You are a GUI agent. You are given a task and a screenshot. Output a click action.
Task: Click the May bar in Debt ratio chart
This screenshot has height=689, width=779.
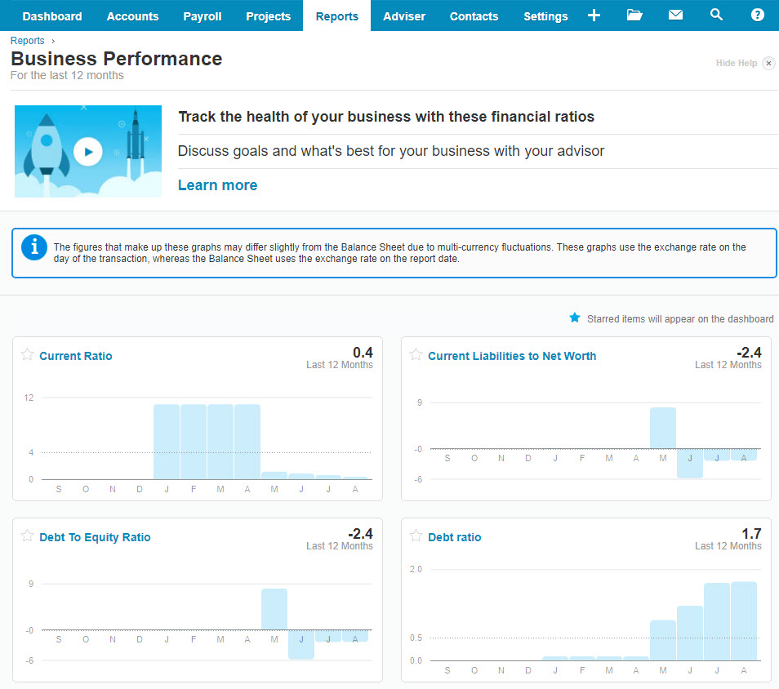click(x=662, y=640)
